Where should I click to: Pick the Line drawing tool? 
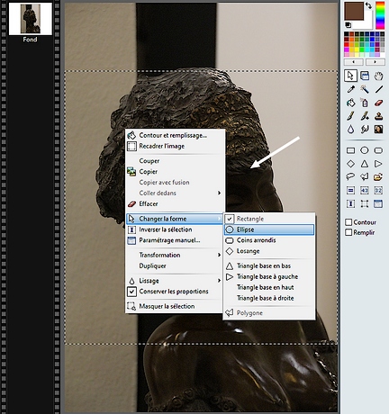pyautogui.click(x=378, y=89)
